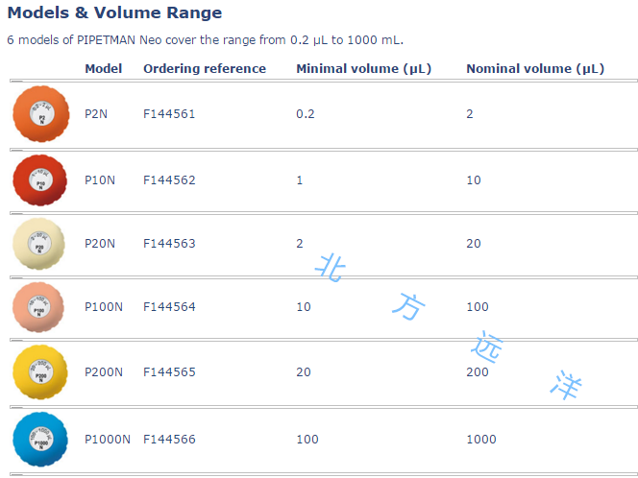
Task: Click the P1000N model name
Action: click(108, 440)
